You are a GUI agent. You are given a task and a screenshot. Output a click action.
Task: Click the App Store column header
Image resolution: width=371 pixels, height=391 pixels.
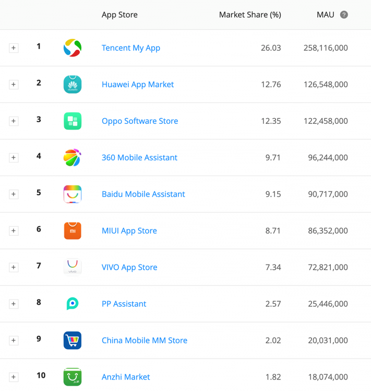click(119, 15)
